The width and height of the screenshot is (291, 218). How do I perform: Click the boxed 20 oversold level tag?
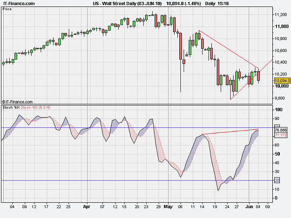pyautogui.click(x=277, y=180)
